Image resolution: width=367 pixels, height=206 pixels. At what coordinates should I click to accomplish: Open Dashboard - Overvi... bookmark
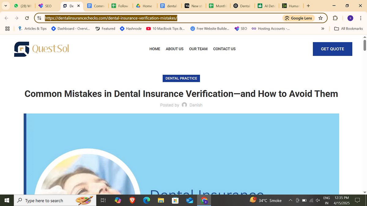coord(70,28)
